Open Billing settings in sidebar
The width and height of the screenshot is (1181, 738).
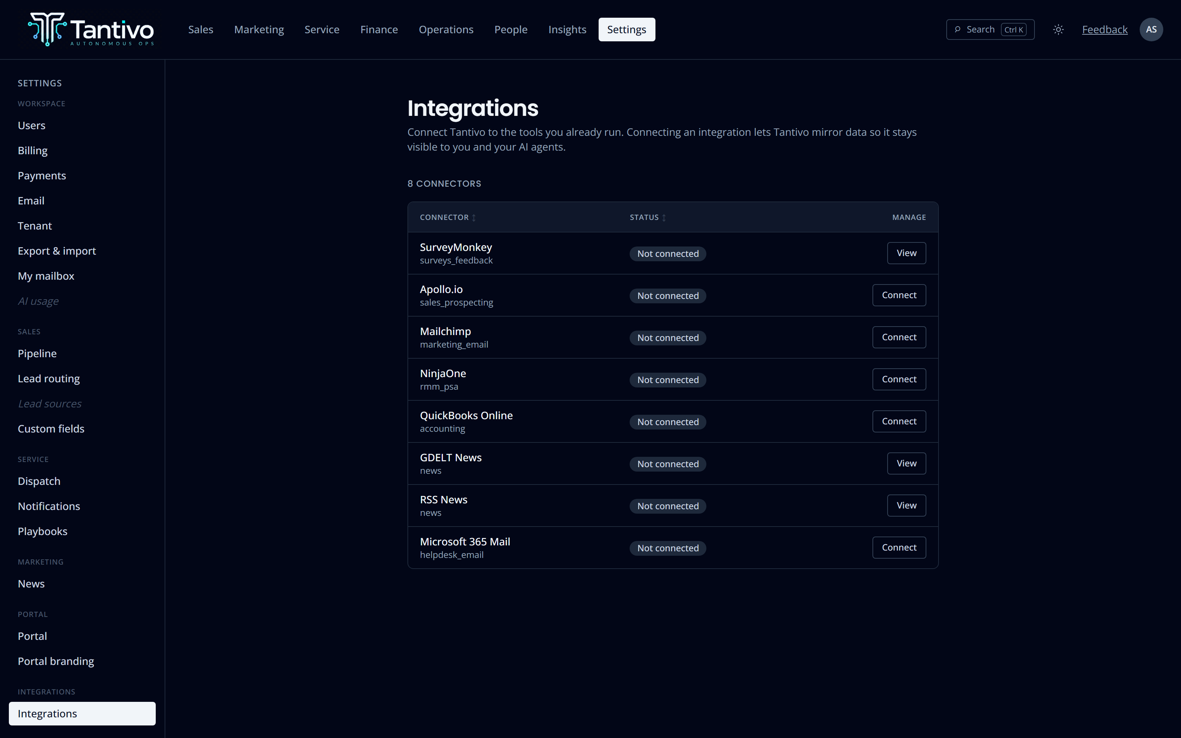pos(82,150)
